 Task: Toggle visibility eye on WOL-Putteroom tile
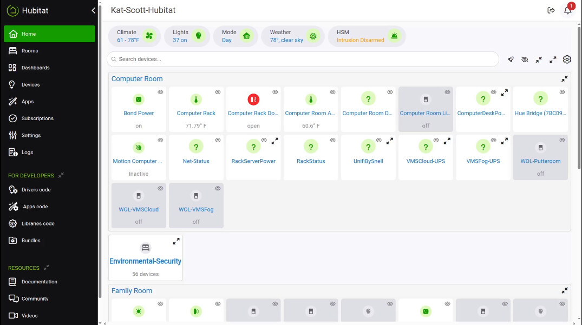click(x=562, y=140)
